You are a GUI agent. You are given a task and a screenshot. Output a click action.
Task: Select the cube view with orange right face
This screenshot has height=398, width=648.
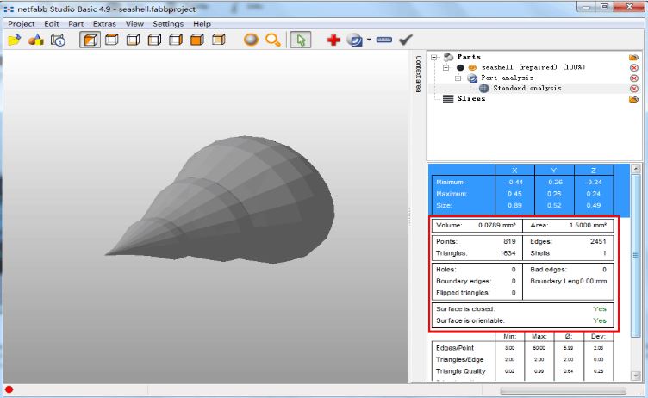[176, 40]
